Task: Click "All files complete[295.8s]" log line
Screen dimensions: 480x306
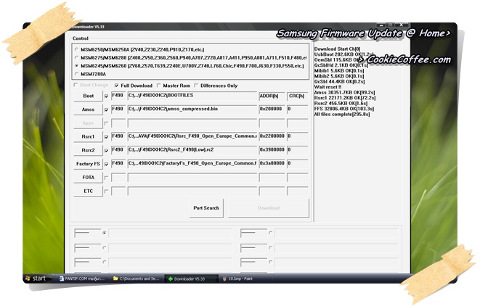Action: pyautogui.click(x=342, y=115)
